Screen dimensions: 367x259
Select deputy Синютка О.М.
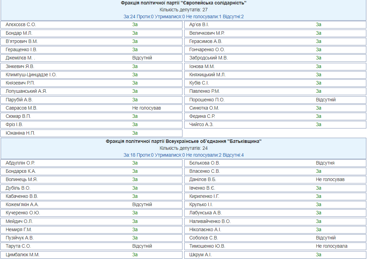click(204, 108)
